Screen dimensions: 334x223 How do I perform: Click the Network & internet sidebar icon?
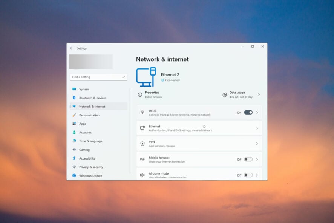(74, 106)
